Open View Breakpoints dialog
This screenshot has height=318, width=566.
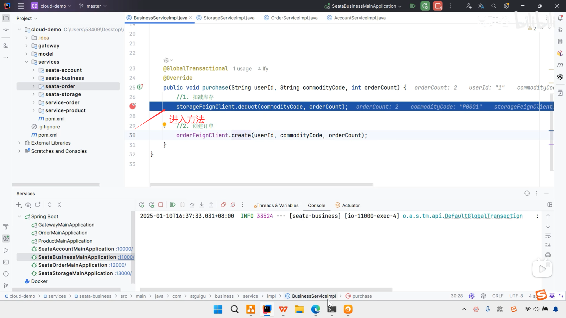(223, 205)
